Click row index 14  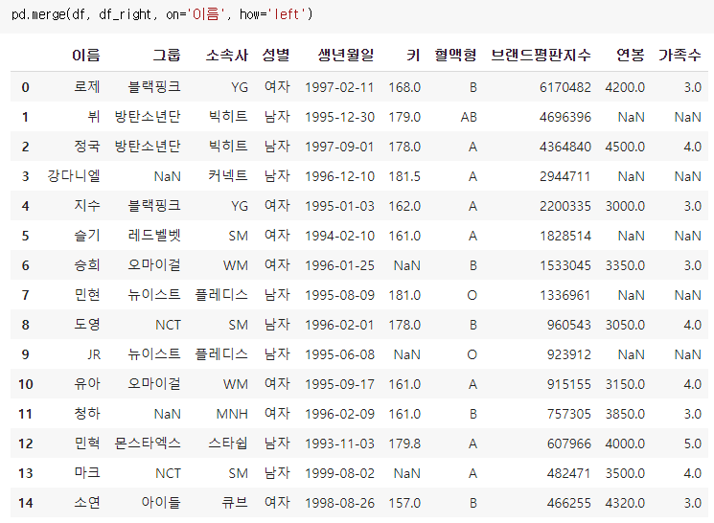tap(26, 503)
